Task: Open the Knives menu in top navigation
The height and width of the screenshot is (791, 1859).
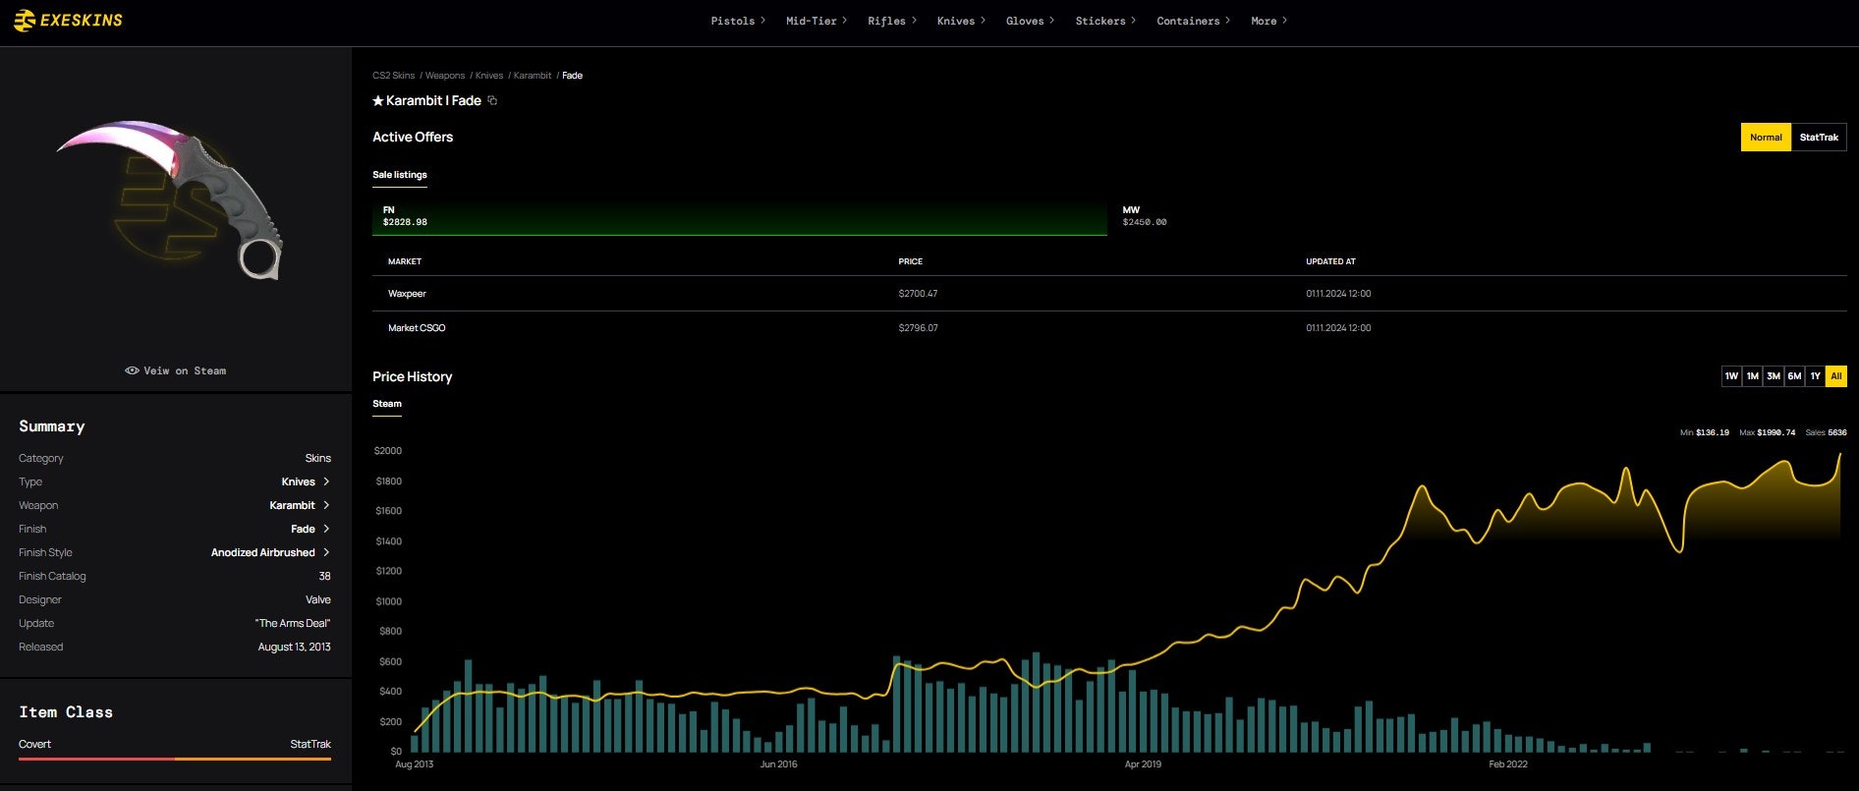Action: (x=961, y=21)
